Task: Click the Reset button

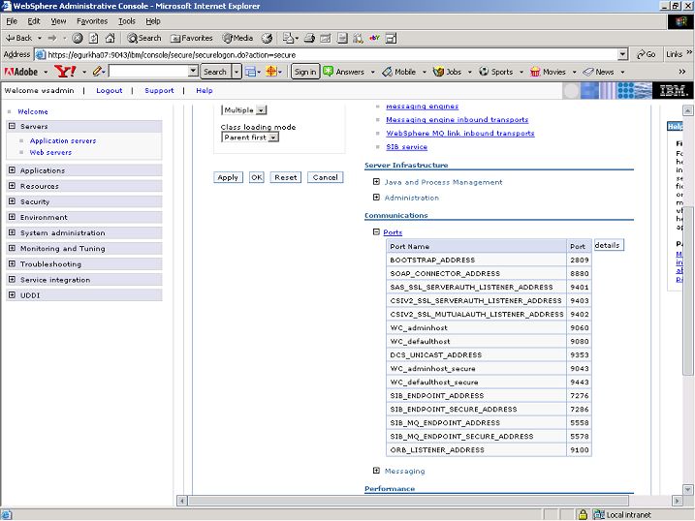Action: click(285, 177)
